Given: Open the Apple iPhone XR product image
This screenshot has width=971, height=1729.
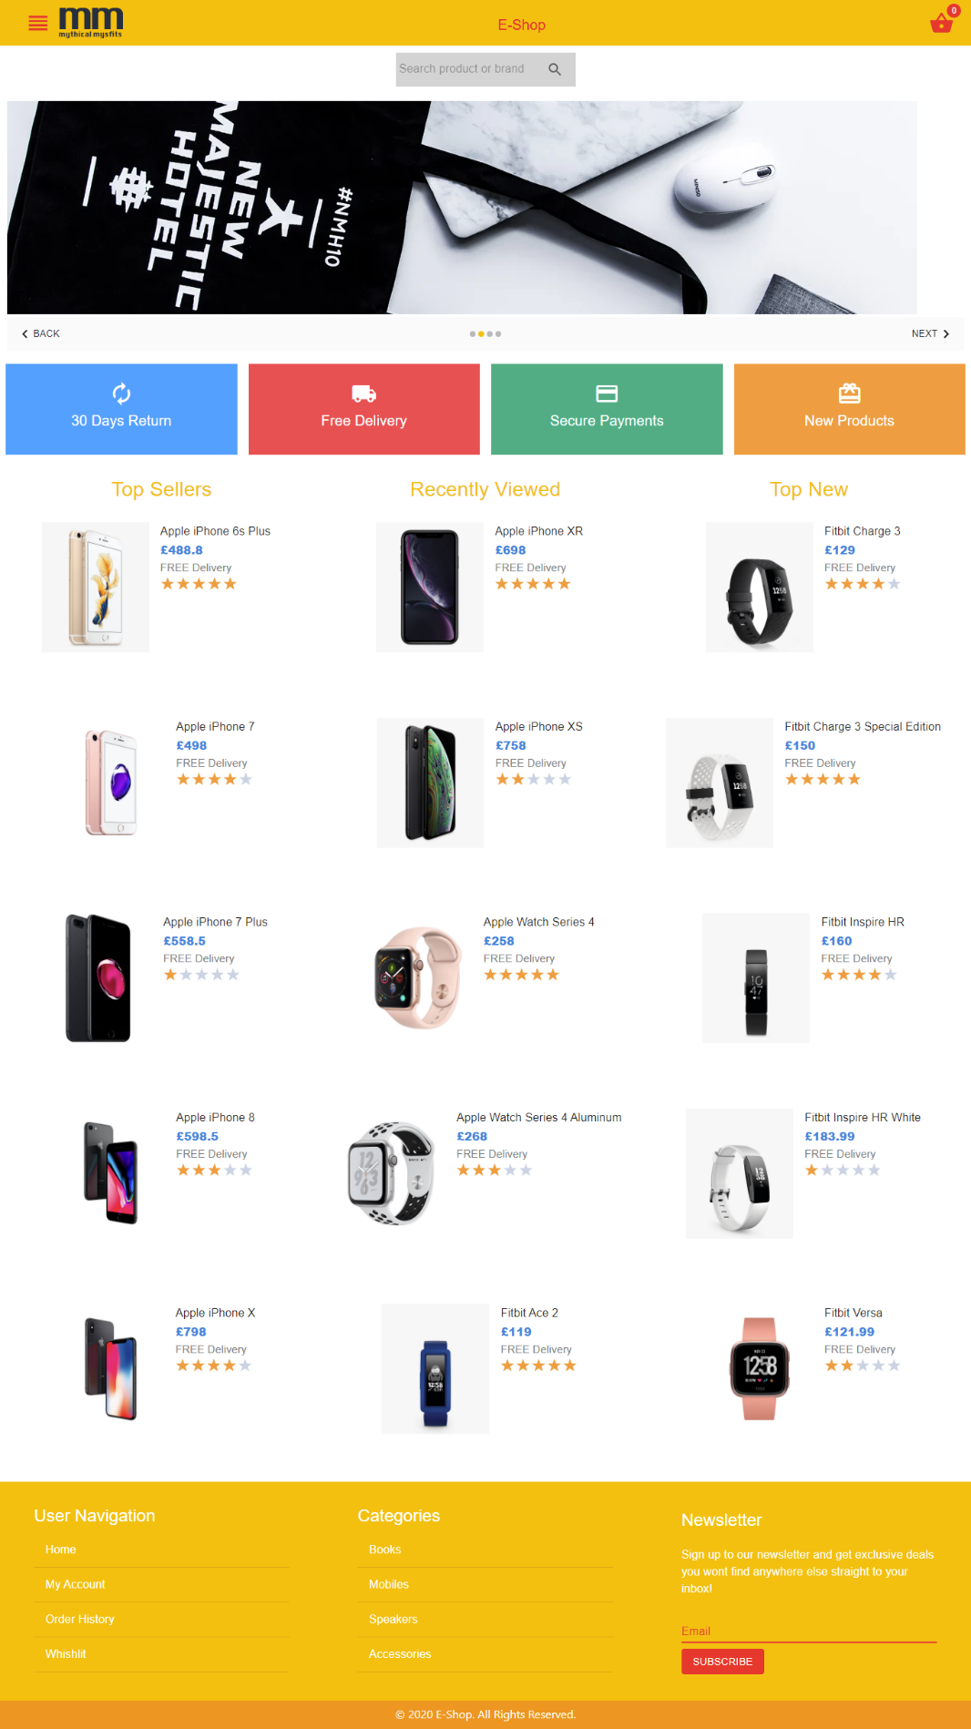Looking at the screenshot, I should click(x=430, y=587).
